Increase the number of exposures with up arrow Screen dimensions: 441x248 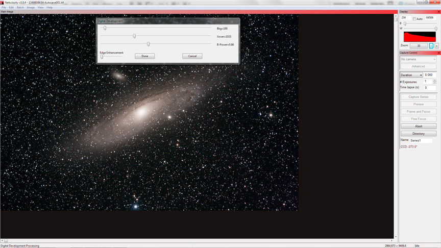coord(435,80)
